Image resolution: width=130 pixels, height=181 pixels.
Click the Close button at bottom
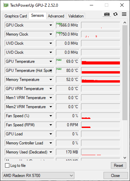[x=115, y=176]
